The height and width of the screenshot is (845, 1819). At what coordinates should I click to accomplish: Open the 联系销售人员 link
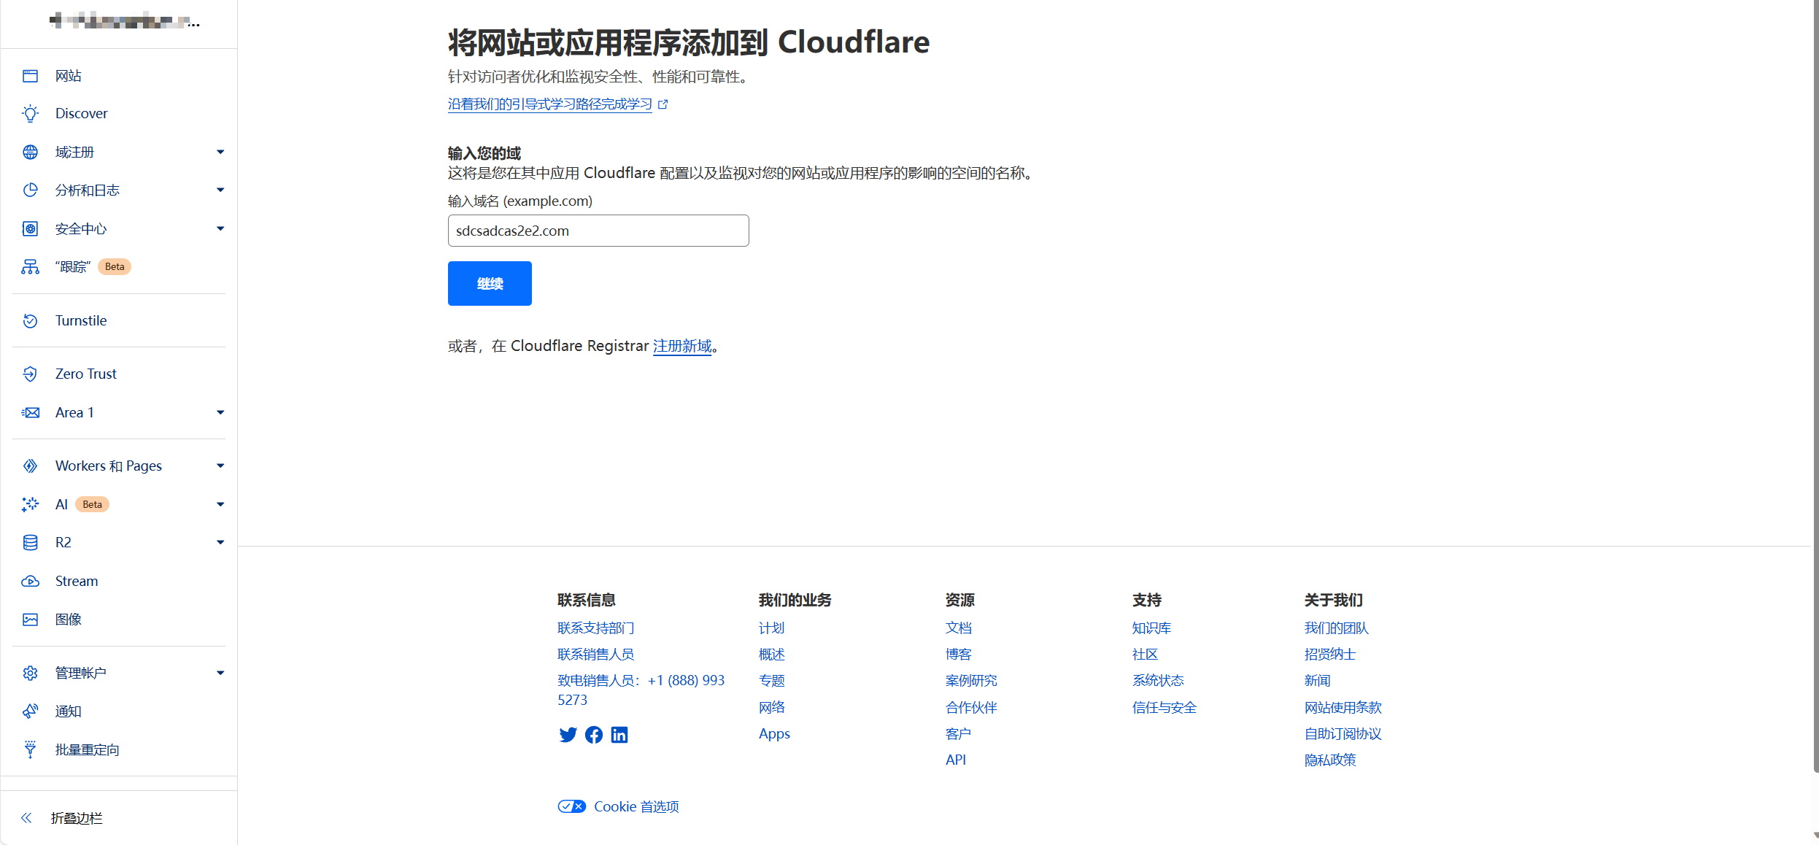(x=596, y=655)
